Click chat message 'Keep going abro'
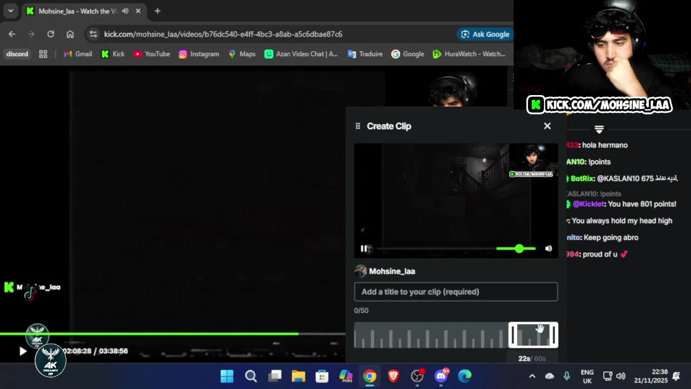This screenshot has width=691, height=389. 611,237
